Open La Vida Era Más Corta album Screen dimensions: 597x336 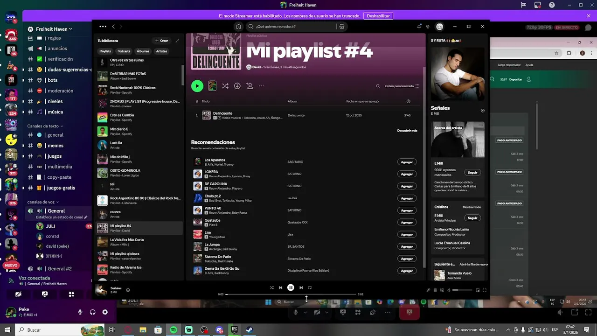(139, 242)
